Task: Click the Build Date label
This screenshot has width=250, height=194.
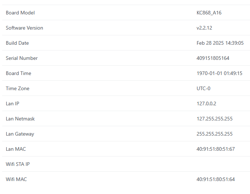Action: pyautogui.click(x=17, y=43)
